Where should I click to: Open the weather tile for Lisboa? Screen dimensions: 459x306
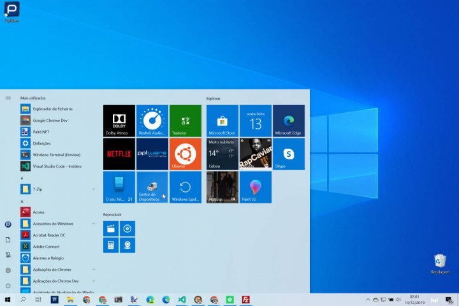[222, 154]
